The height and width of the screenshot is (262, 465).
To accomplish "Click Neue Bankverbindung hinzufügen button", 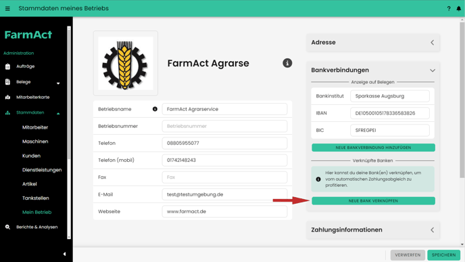I will tap(373, 148).
